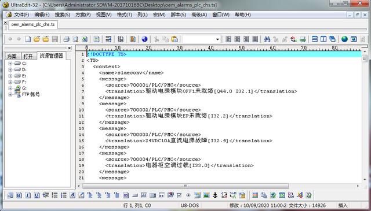Click the hex edit mode icon
Screen dimensions: 371x211
pyautogui.click(x=121, y=39)
